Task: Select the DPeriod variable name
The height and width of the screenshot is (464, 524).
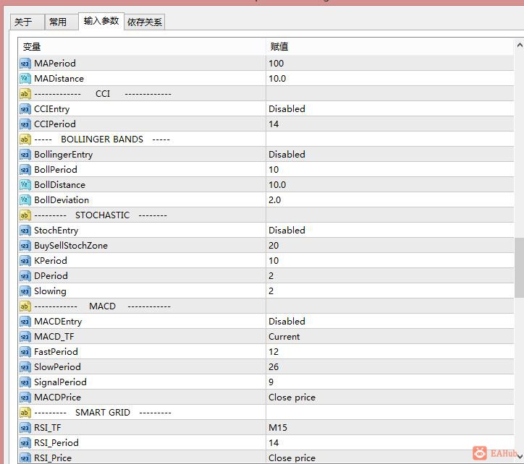Action: [x=51, y=276]
